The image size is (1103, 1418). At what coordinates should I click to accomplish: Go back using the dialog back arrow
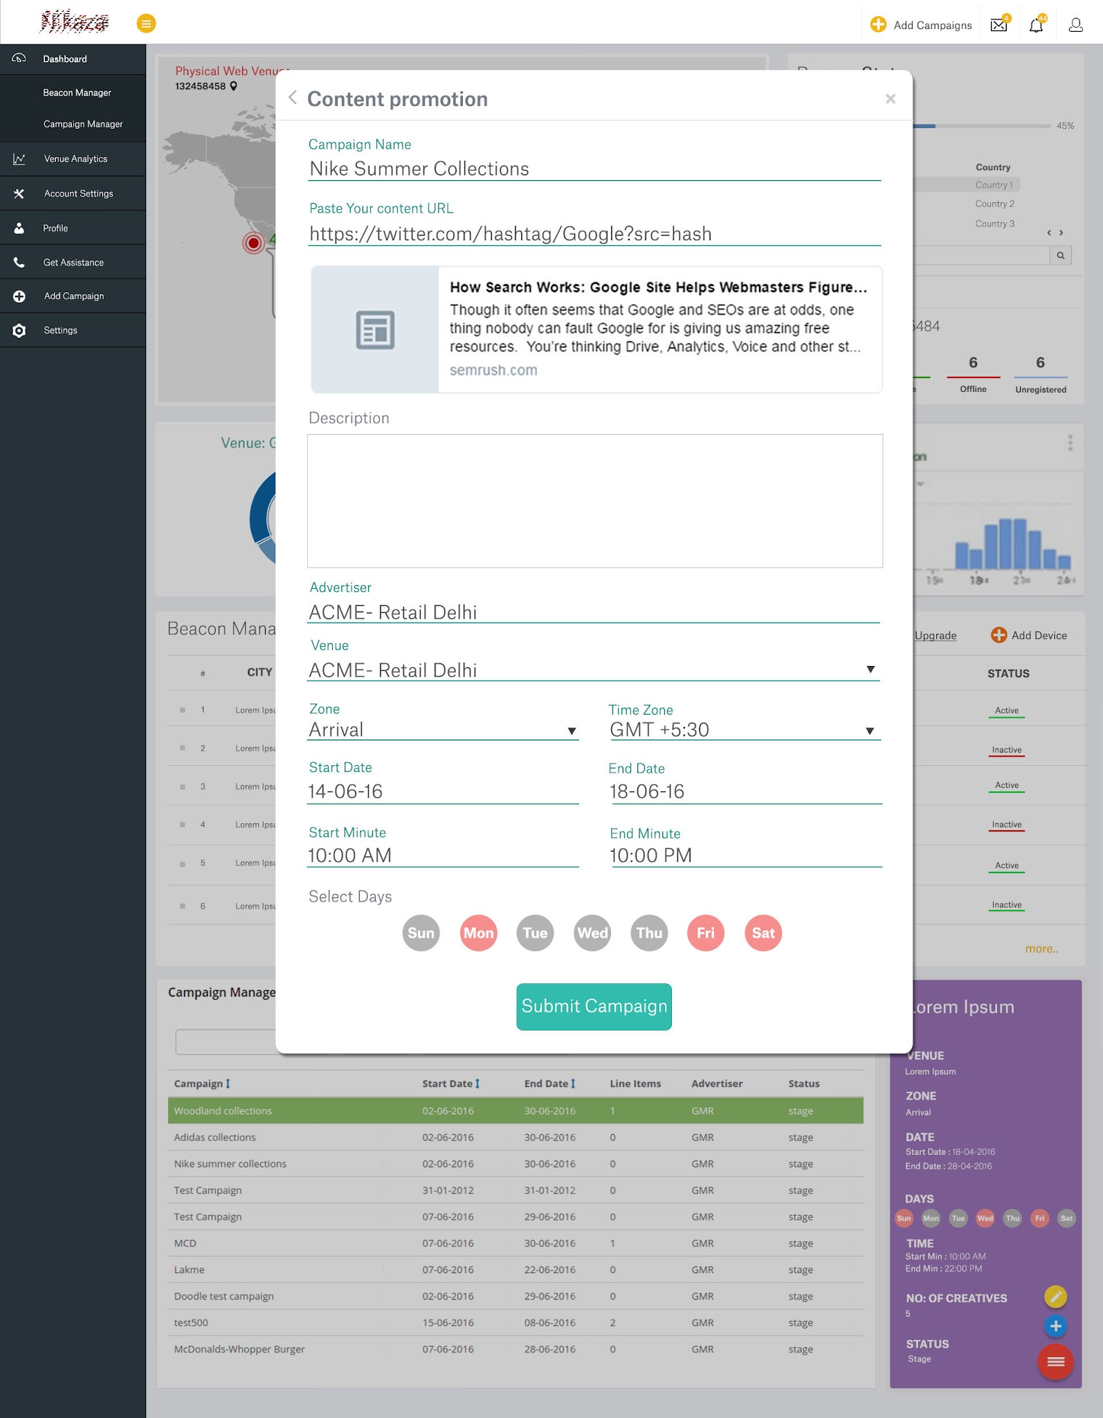tap(293, 98)
